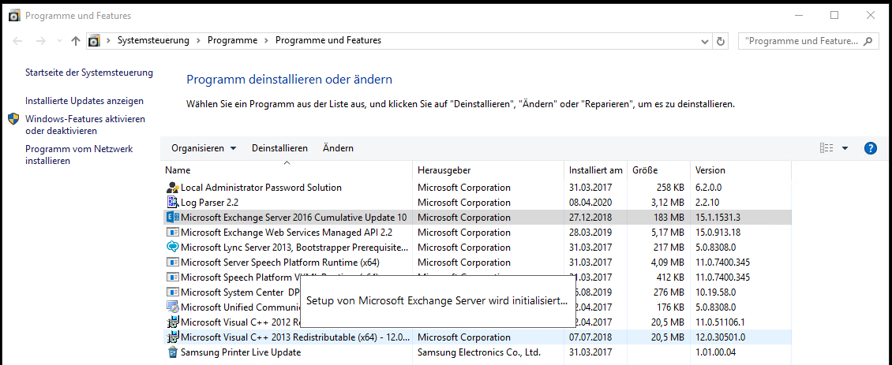Click the 08.04.2020 install date cell

(x=590, y=203)
